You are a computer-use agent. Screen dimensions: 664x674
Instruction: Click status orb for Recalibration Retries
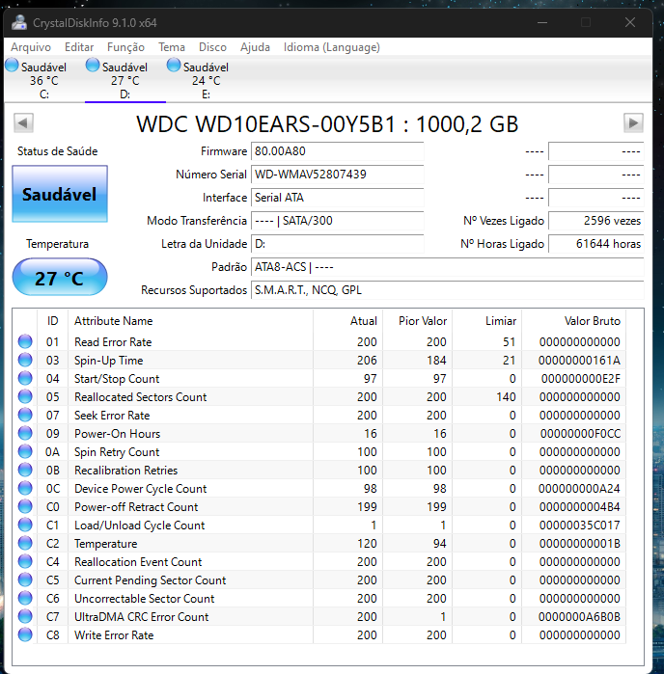click(25, 470)
